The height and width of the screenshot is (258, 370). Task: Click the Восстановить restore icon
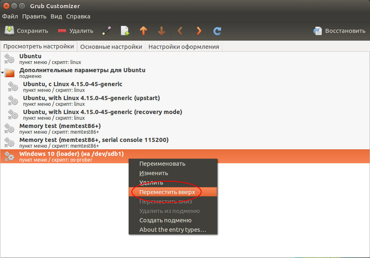point(317,31)
